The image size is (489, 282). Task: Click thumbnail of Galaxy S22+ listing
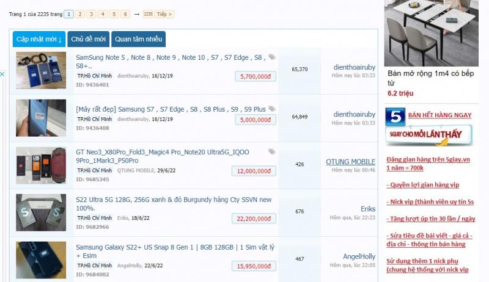coord(41,260)
